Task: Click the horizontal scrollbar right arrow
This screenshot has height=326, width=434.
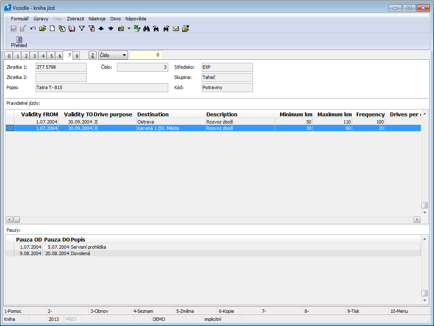Action: [417, 220]
